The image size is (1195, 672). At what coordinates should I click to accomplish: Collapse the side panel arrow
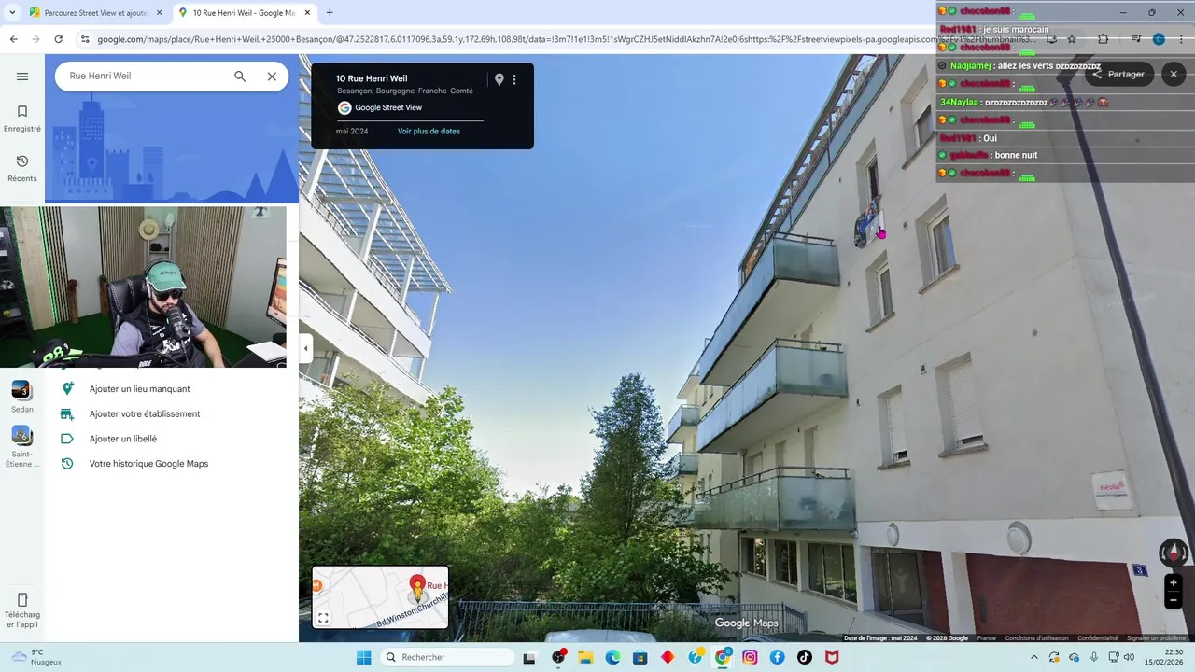[x=305, y=349]
